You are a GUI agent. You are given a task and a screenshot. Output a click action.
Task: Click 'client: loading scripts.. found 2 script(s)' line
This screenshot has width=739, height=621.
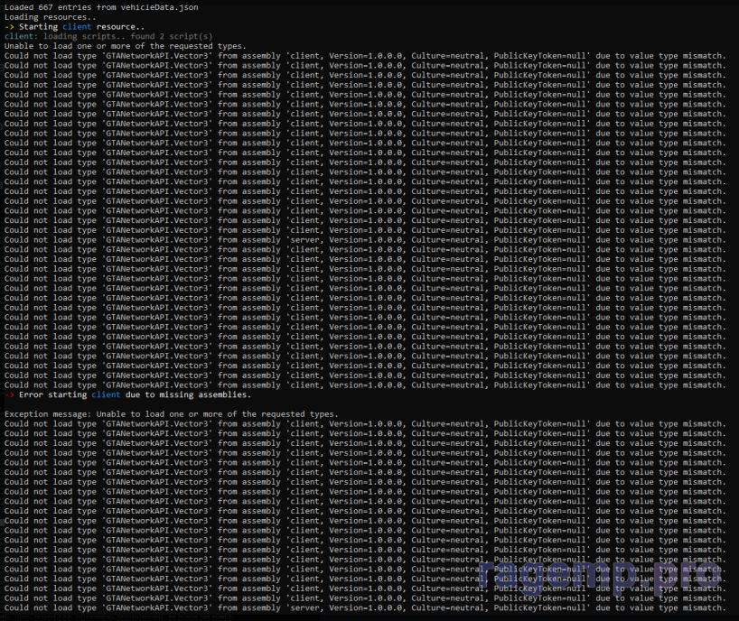(x=108, y=36)
